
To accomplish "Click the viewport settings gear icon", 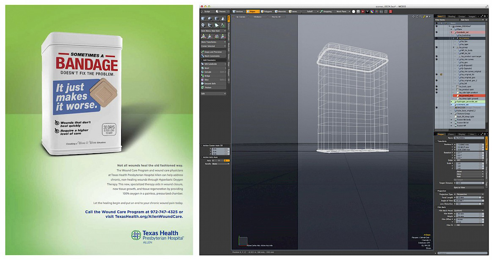I will (x=427, y=16).
